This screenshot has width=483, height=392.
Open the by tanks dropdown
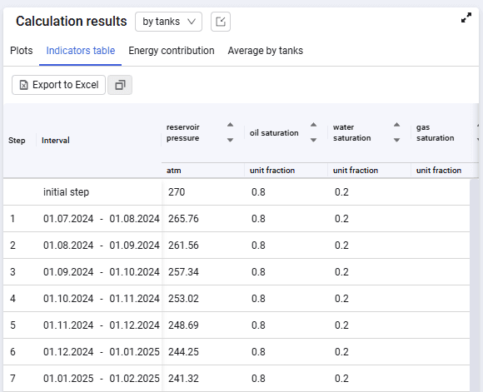pyautogui.click(x=168, y=22)
